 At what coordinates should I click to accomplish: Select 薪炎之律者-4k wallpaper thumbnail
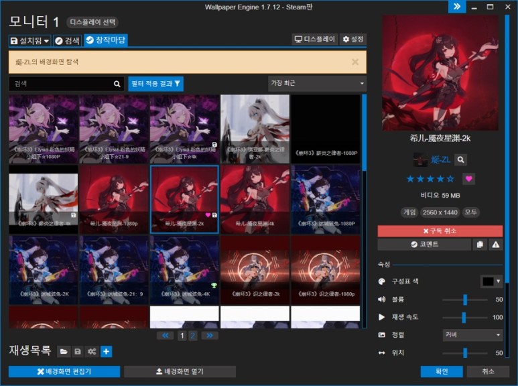(x=44, y=199)
